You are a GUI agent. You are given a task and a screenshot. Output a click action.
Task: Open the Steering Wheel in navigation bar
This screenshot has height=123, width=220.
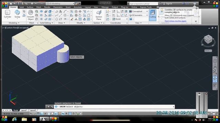(x=215, y=61)
